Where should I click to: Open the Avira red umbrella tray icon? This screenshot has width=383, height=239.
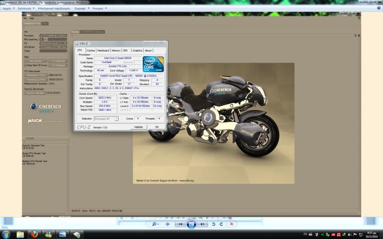[338, 235]
